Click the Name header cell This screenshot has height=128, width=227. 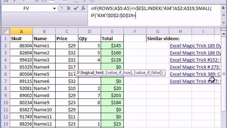[44, 39]
